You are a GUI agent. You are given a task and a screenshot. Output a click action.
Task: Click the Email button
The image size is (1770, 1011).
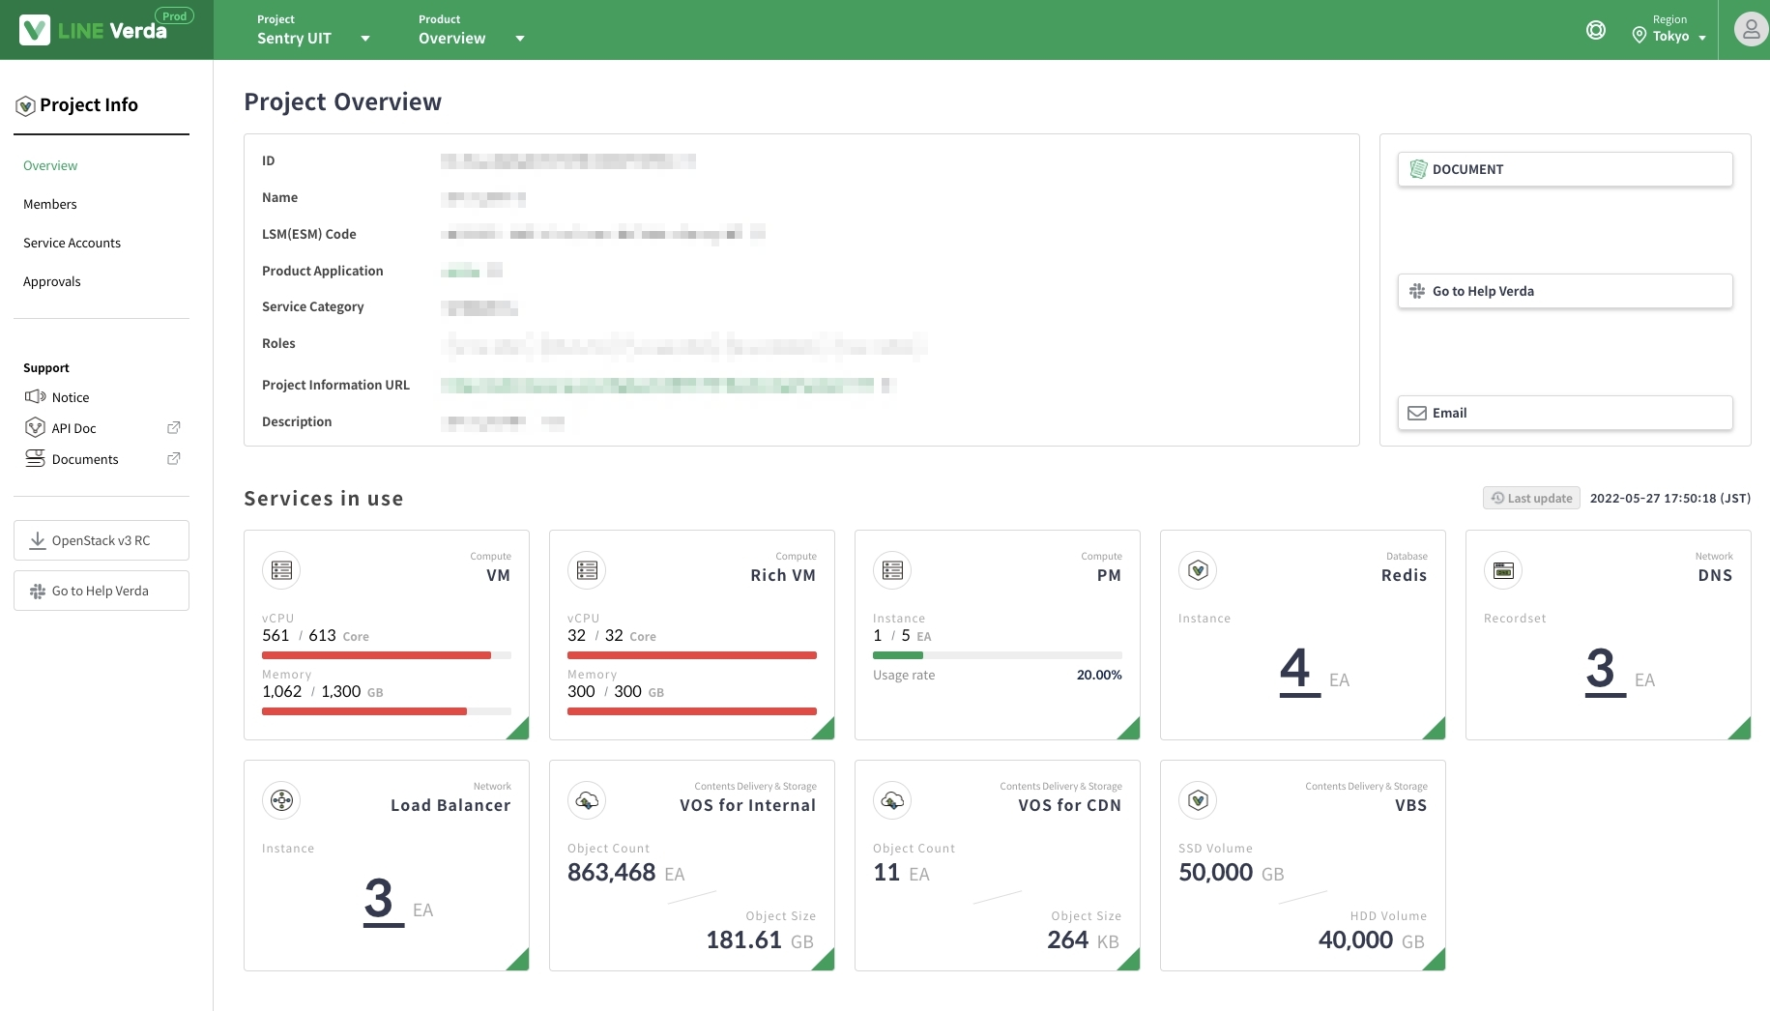1565,413
